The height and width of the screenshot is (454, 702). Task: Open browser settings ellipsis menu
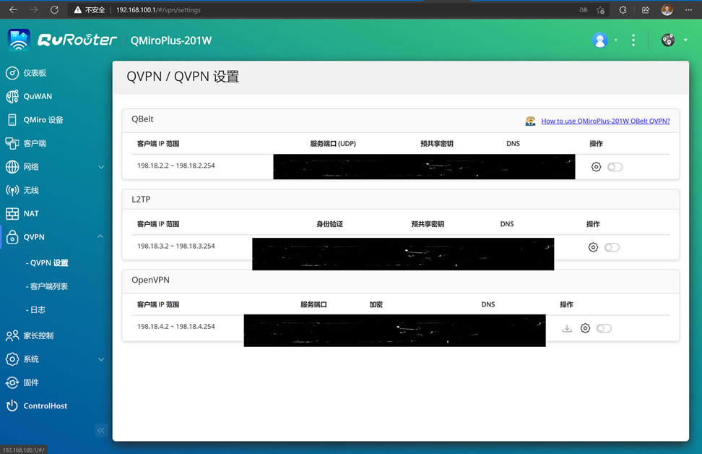688,10
